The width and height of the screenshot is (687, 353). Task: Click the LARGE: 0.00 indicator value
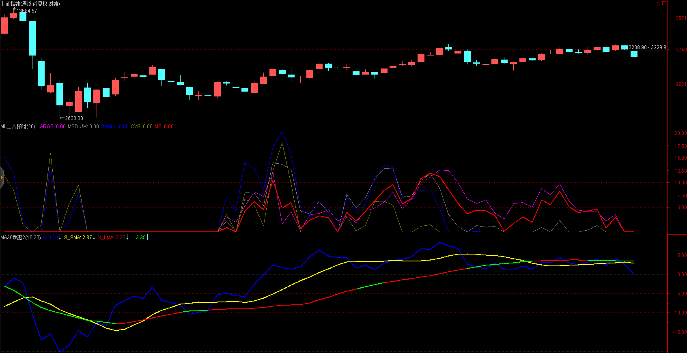coord(52,126)
